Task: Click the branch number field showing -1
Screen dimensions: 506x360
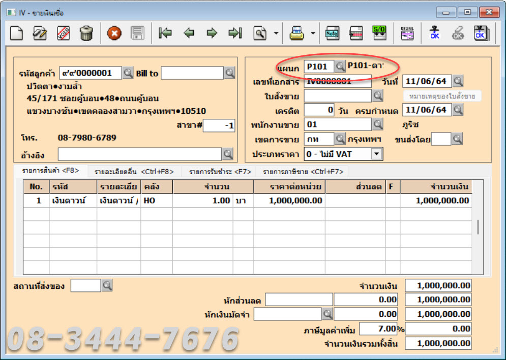Action: tap(219, 125)
